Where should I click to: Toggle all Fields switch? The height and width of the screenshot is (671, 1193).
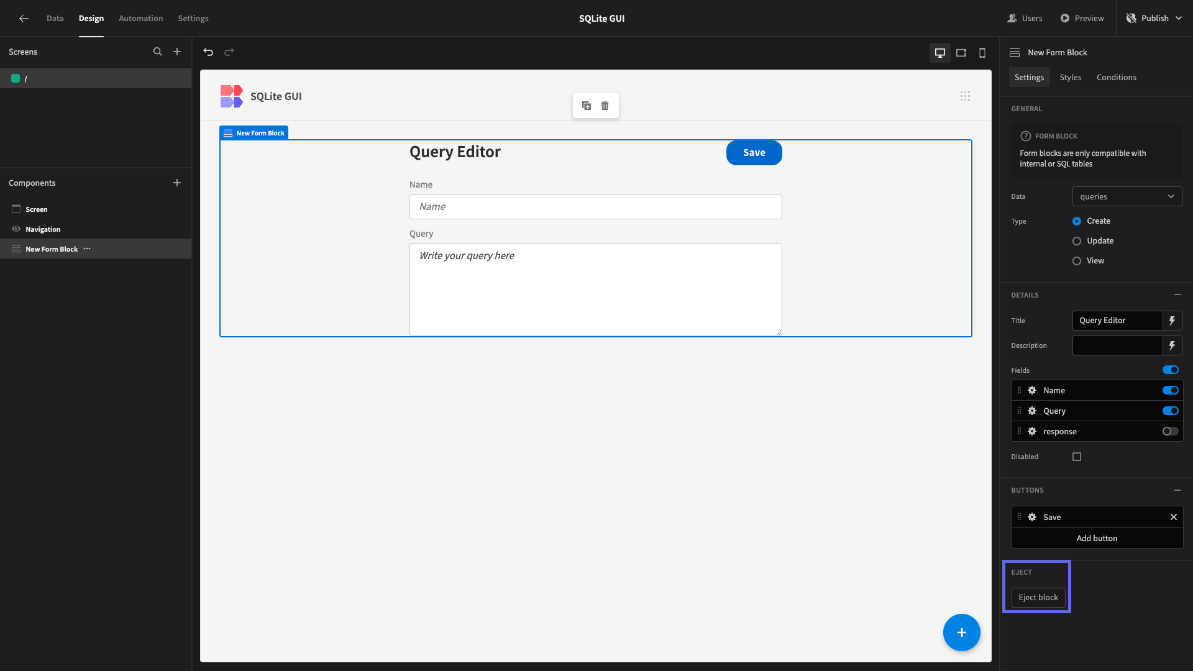pos(1171,370)
